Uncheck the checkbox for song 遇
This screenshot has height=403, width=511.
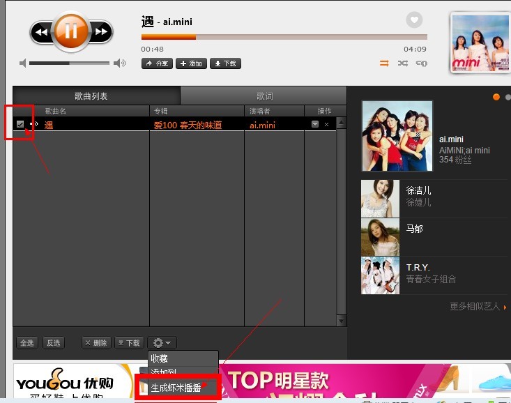(x=20, y=124)
